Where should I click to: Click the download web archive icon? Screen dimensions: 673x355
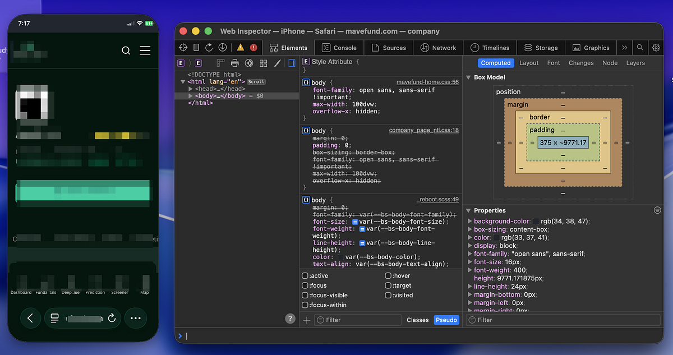(222, 48)
